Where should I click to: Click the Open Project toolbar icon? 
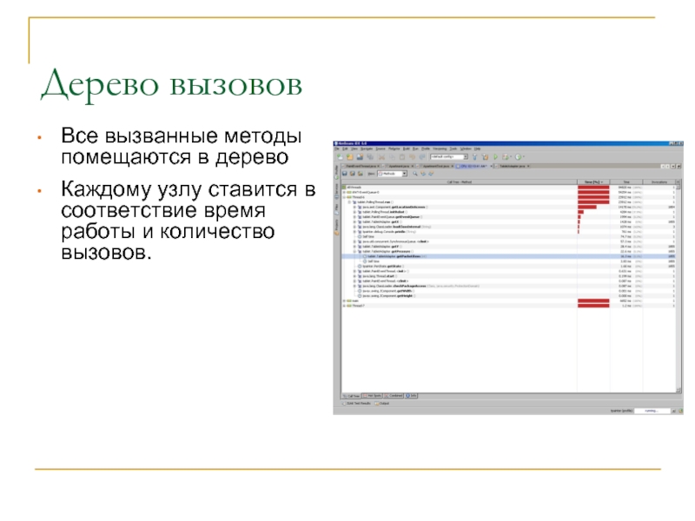point(360,157)
